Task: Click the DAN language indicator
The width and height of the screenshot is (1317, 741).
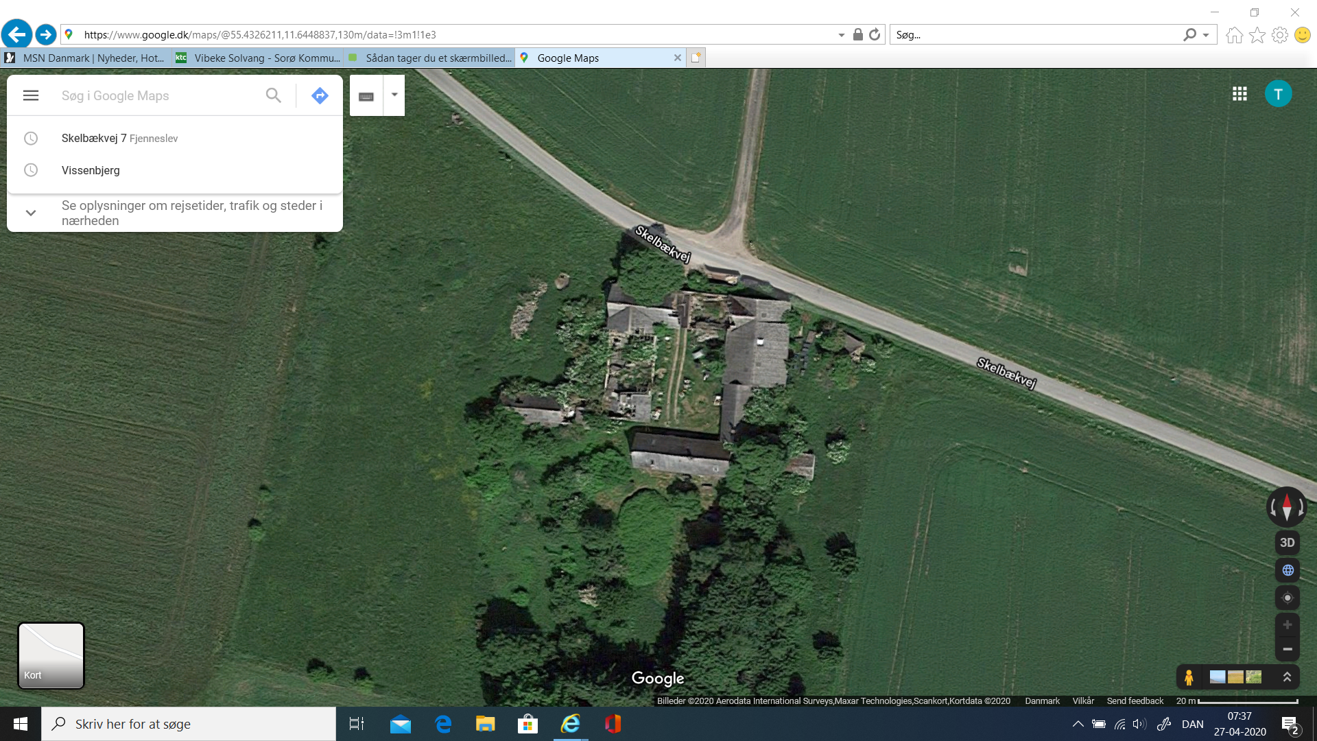Action: pyautogui.click(x=1192, y=724)
